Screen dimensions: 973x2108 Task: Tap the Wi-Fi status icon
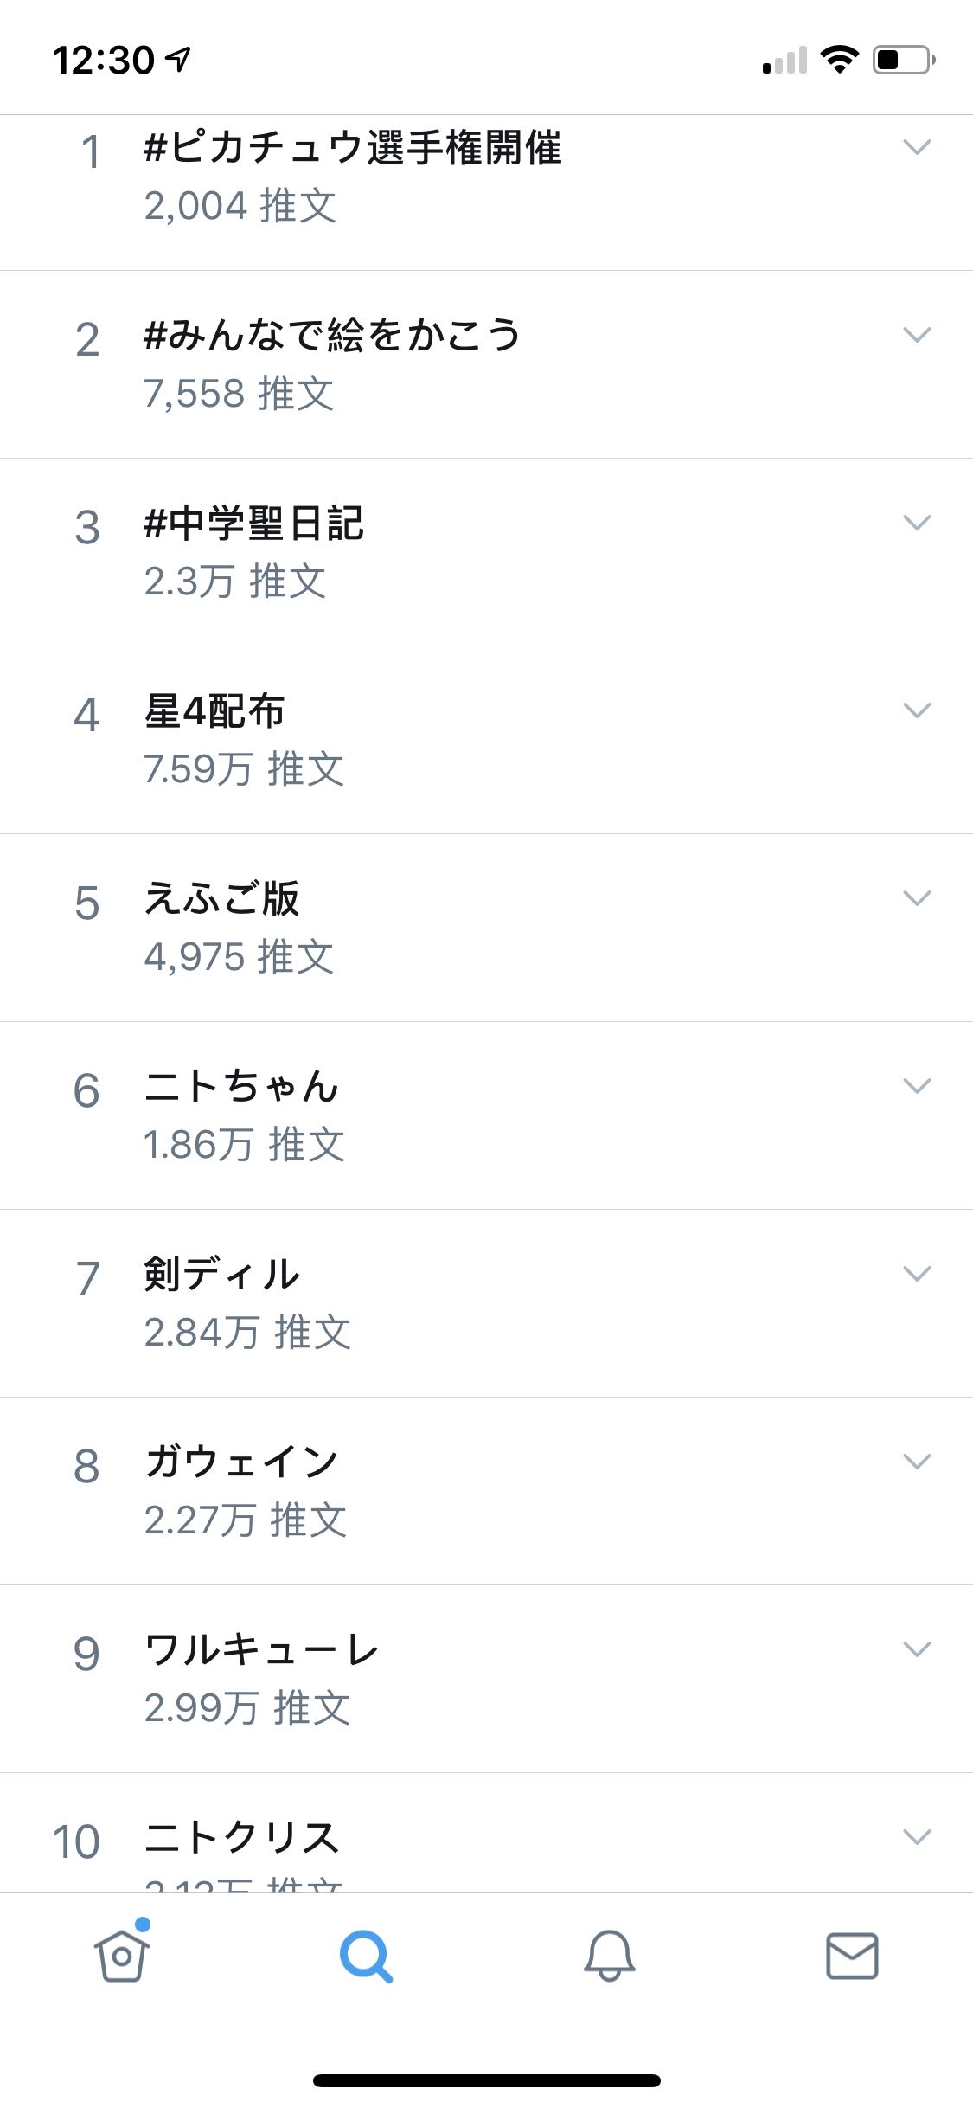coord(839,59)
